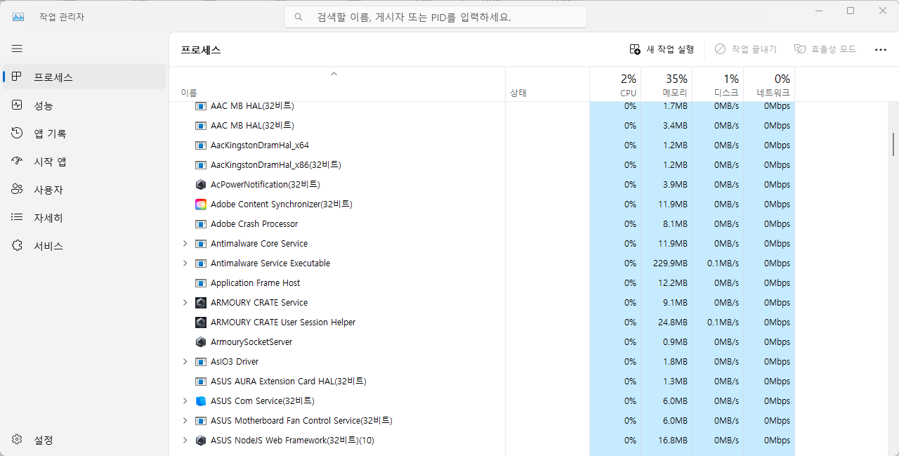899x456 pixels.
Task: Click ASUS NodeJS Web Framework icon
Action: point(201,441)
